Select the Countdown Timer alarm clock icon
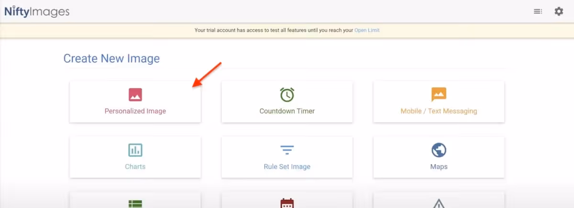 pyautogui.click(x=287, y=94)
